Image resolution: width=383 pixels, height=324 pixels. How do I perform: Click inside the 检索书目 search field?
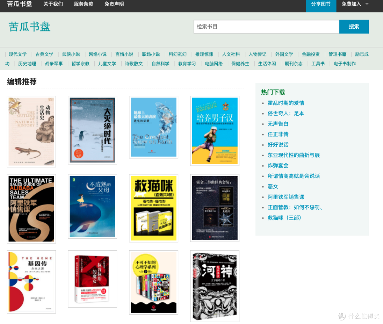click(x=266, y=26)
